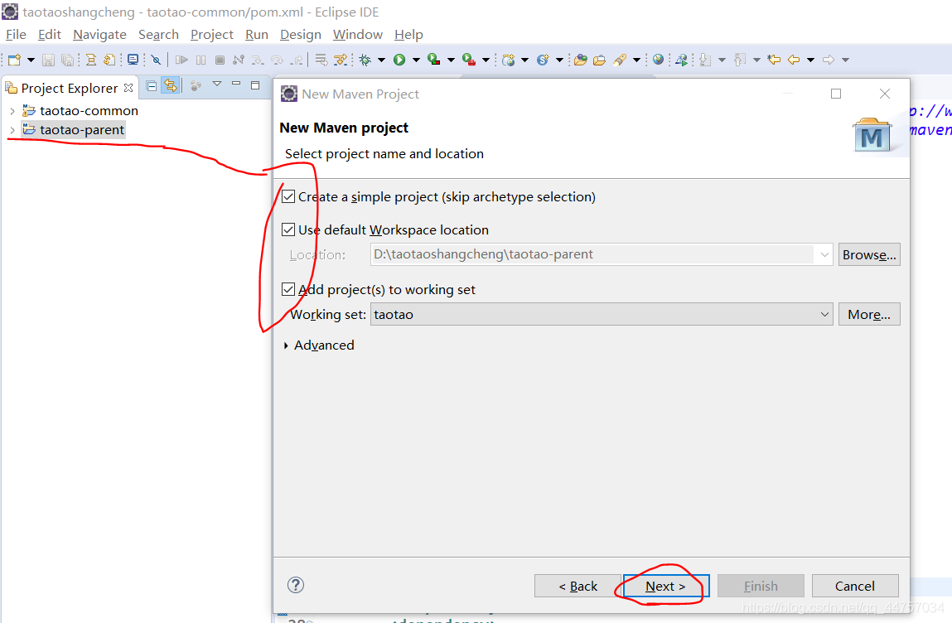
Task: Click the Debug bug icon
Action: pos(365,60)
